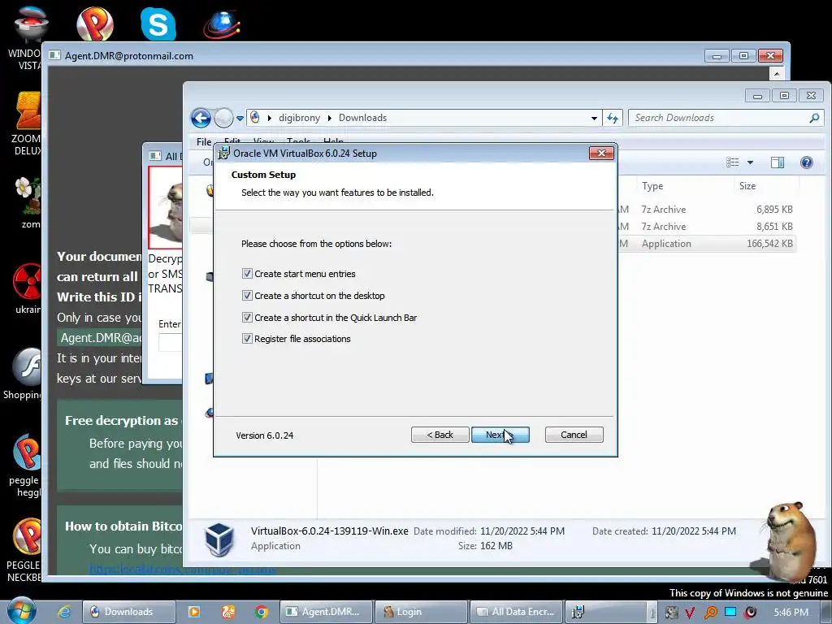This screenshot has width=832, height=624.
Task: Launch Internet Explorer from taskbar
Action: pyautogui.click(x=64, y=612)
